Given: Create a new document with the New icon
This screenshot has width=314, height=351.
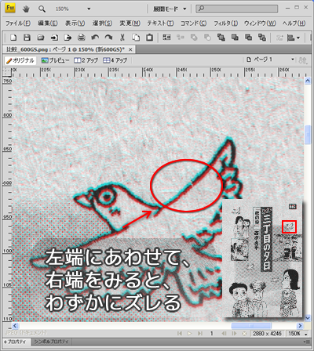Looking at the screenshot, I should tap(13, 38).
